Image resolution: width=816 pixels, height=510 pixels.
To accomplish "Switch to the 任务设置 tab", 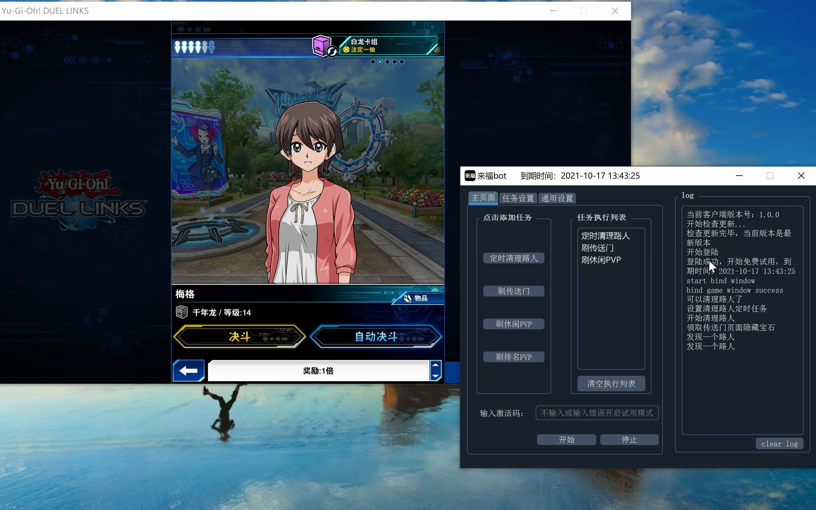I will (518, 198).
